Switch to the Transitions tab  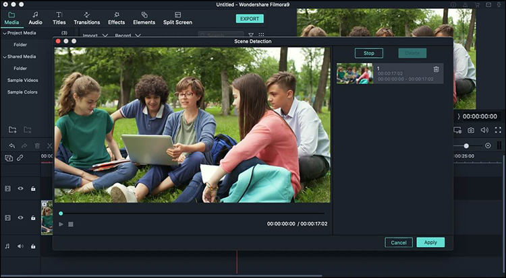[87, 18]
